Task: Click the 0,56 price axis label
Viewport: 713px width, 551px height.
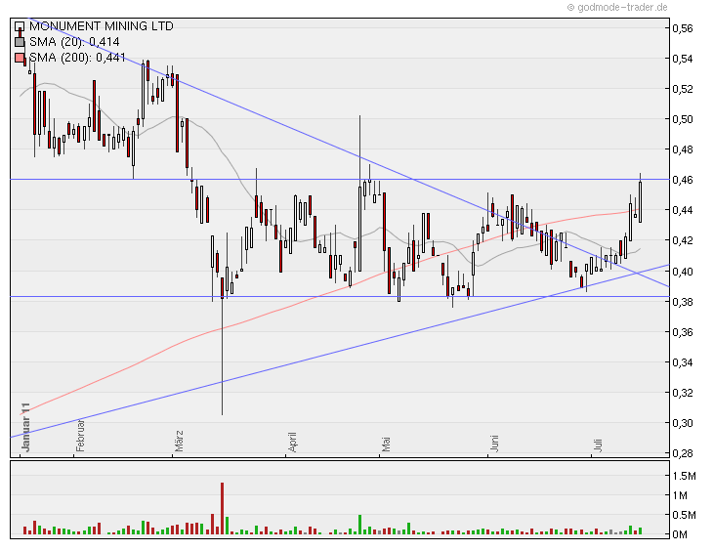Action: 683,28
